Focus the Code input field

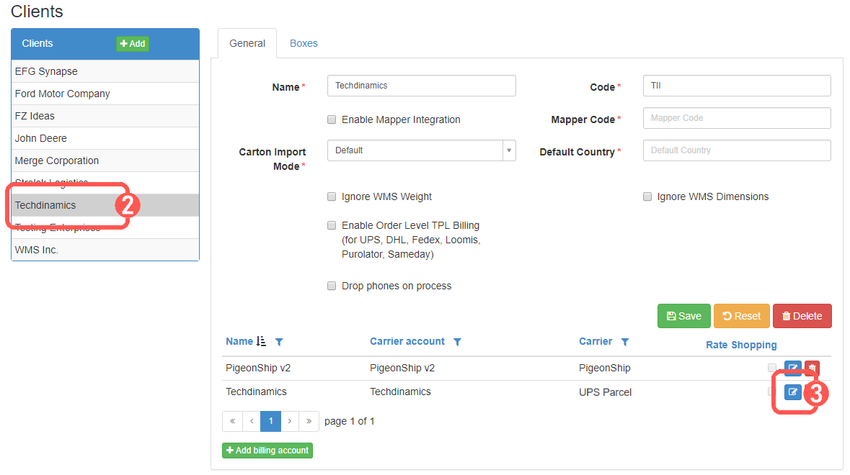point(737,86)
